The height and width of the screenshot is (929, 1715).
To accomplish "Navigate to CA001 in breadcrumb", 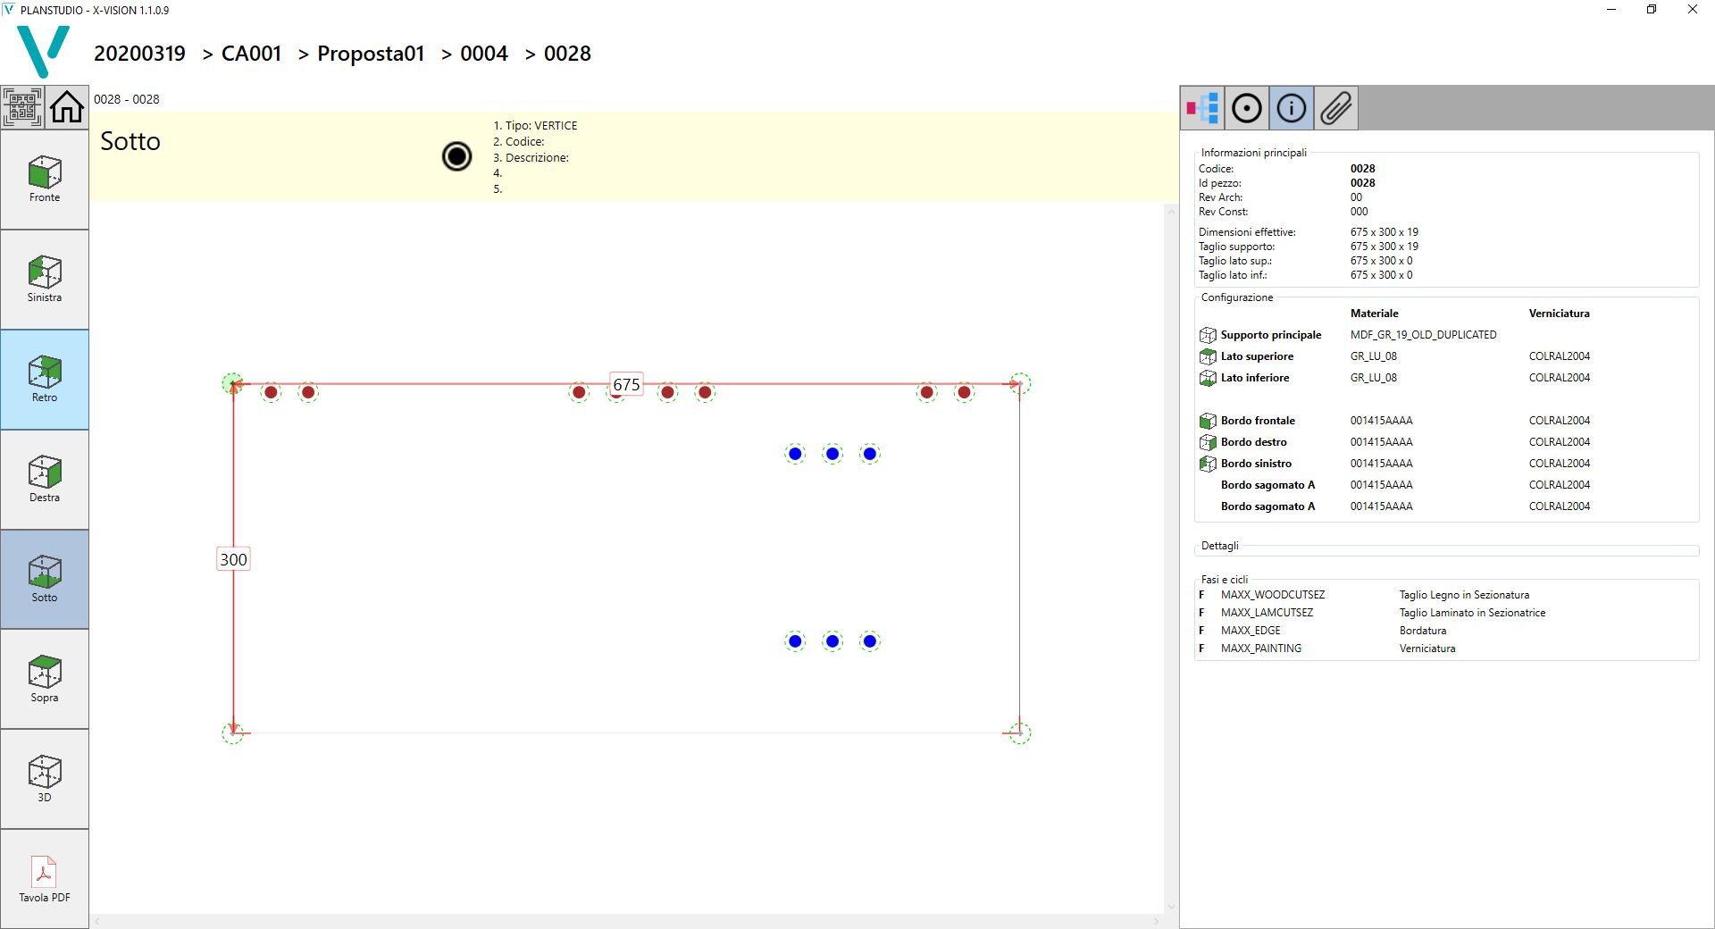I will point(251,54).
